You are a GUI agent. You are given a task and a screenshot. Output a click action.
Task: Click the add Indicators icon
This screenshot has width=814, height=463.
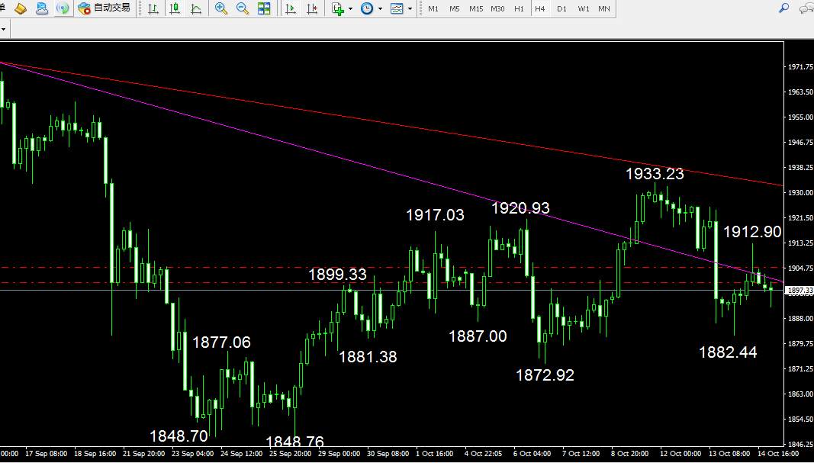pos(338,8)
